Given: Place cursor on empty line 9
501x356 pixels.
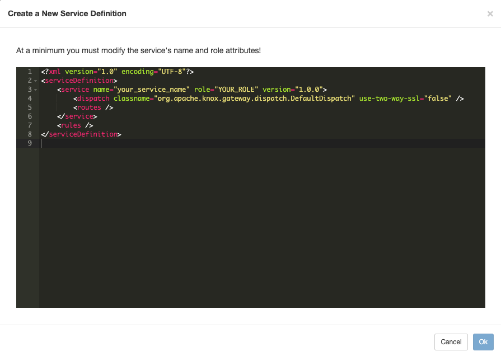Looking at the screenshot, I should [x=168, y=143].
